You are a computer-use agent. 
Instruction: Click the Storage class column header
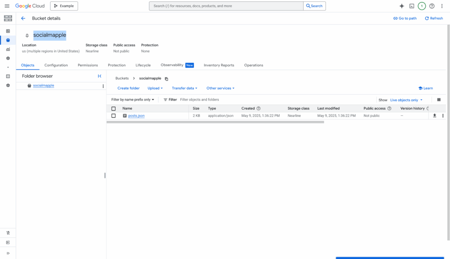298,108
